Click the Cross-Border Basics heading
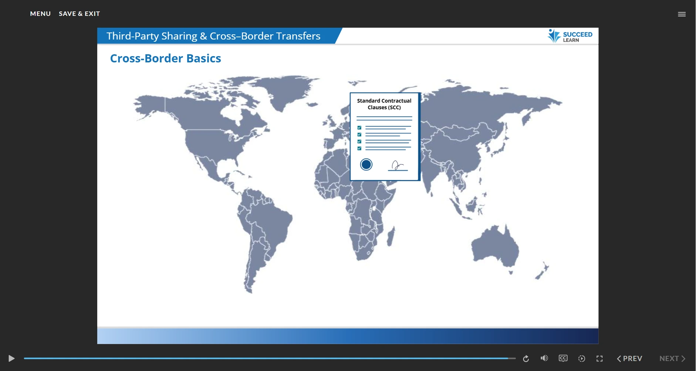This screenshot has width=696, height=371. coord(165,58)
